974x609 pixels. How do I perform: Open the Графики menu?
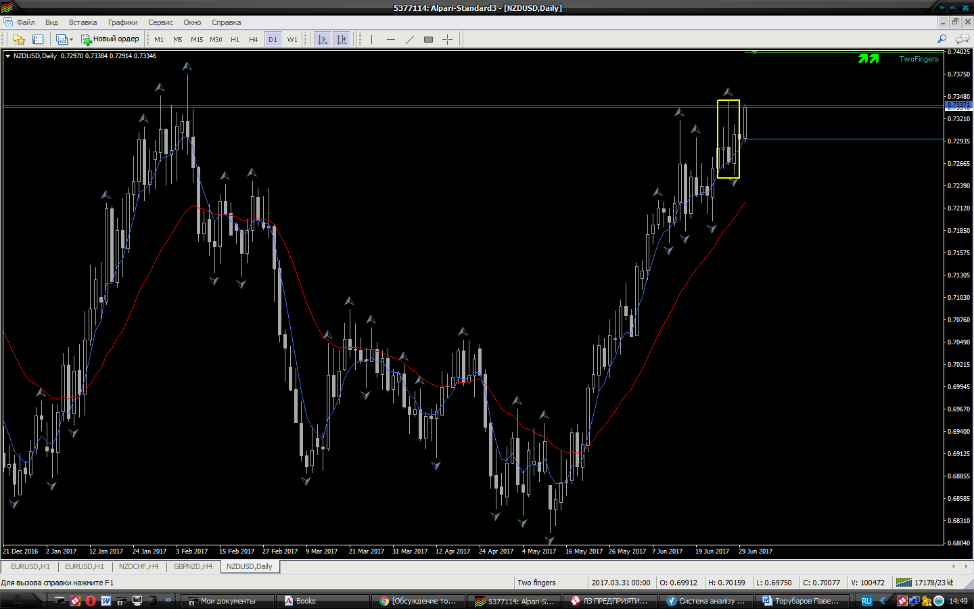tap(122, 22)
